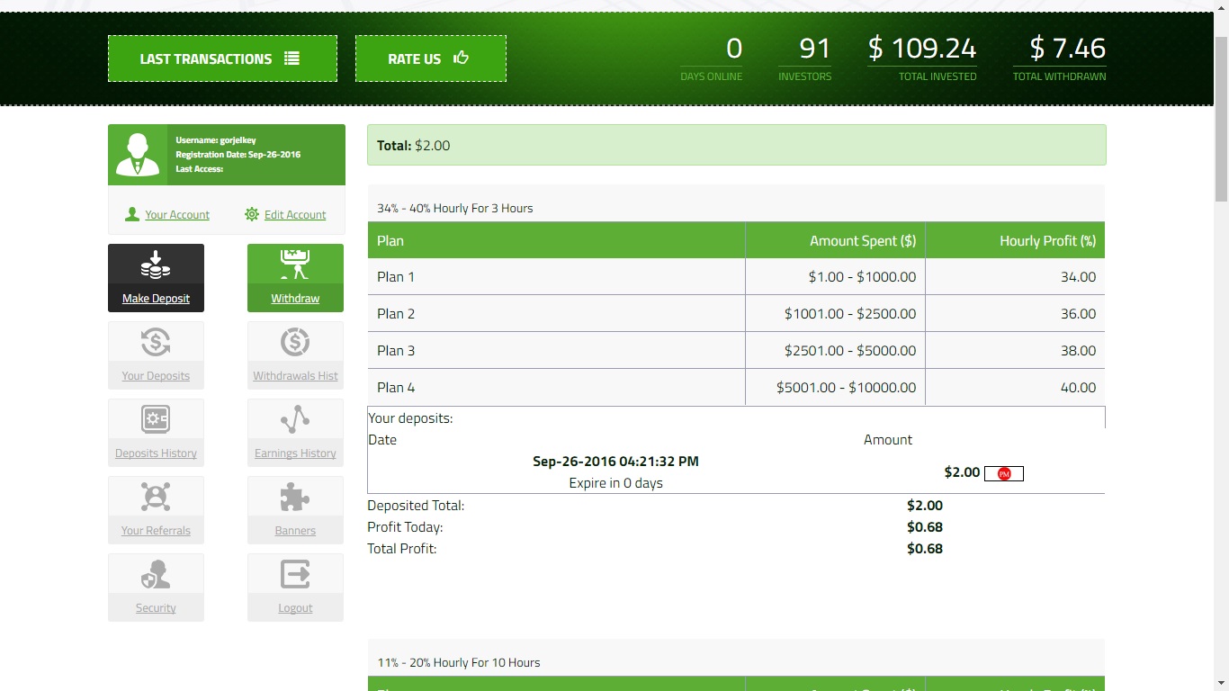Open the Edit Account link

click(x=294, y=215)
